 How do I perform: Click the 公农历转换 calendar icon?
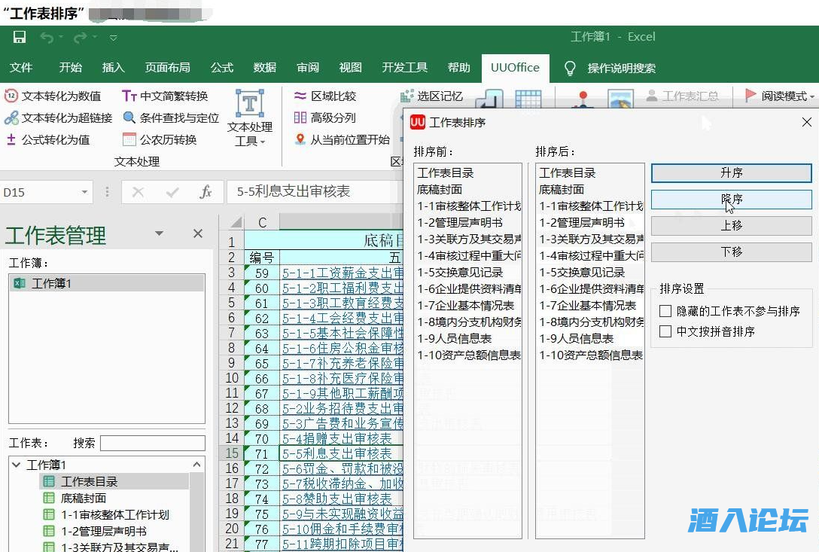129,139
